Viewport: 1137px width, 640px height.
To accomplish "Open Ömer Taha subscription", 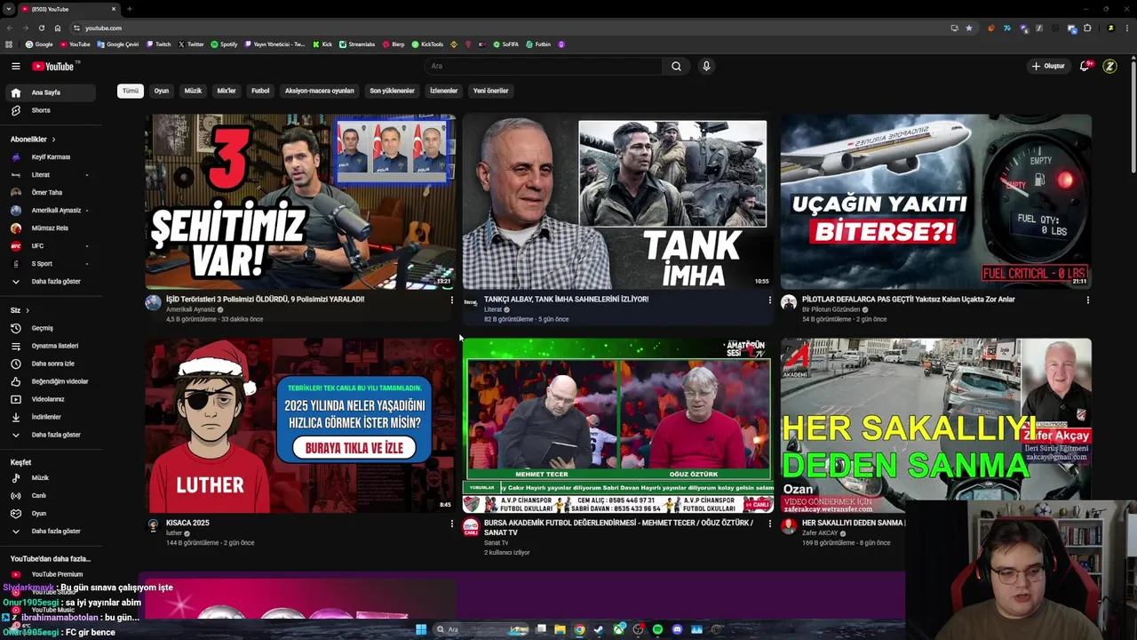I will [51, 193].
